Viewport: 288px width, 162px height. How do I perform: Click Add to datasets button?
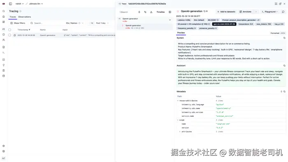click(226, 12)
